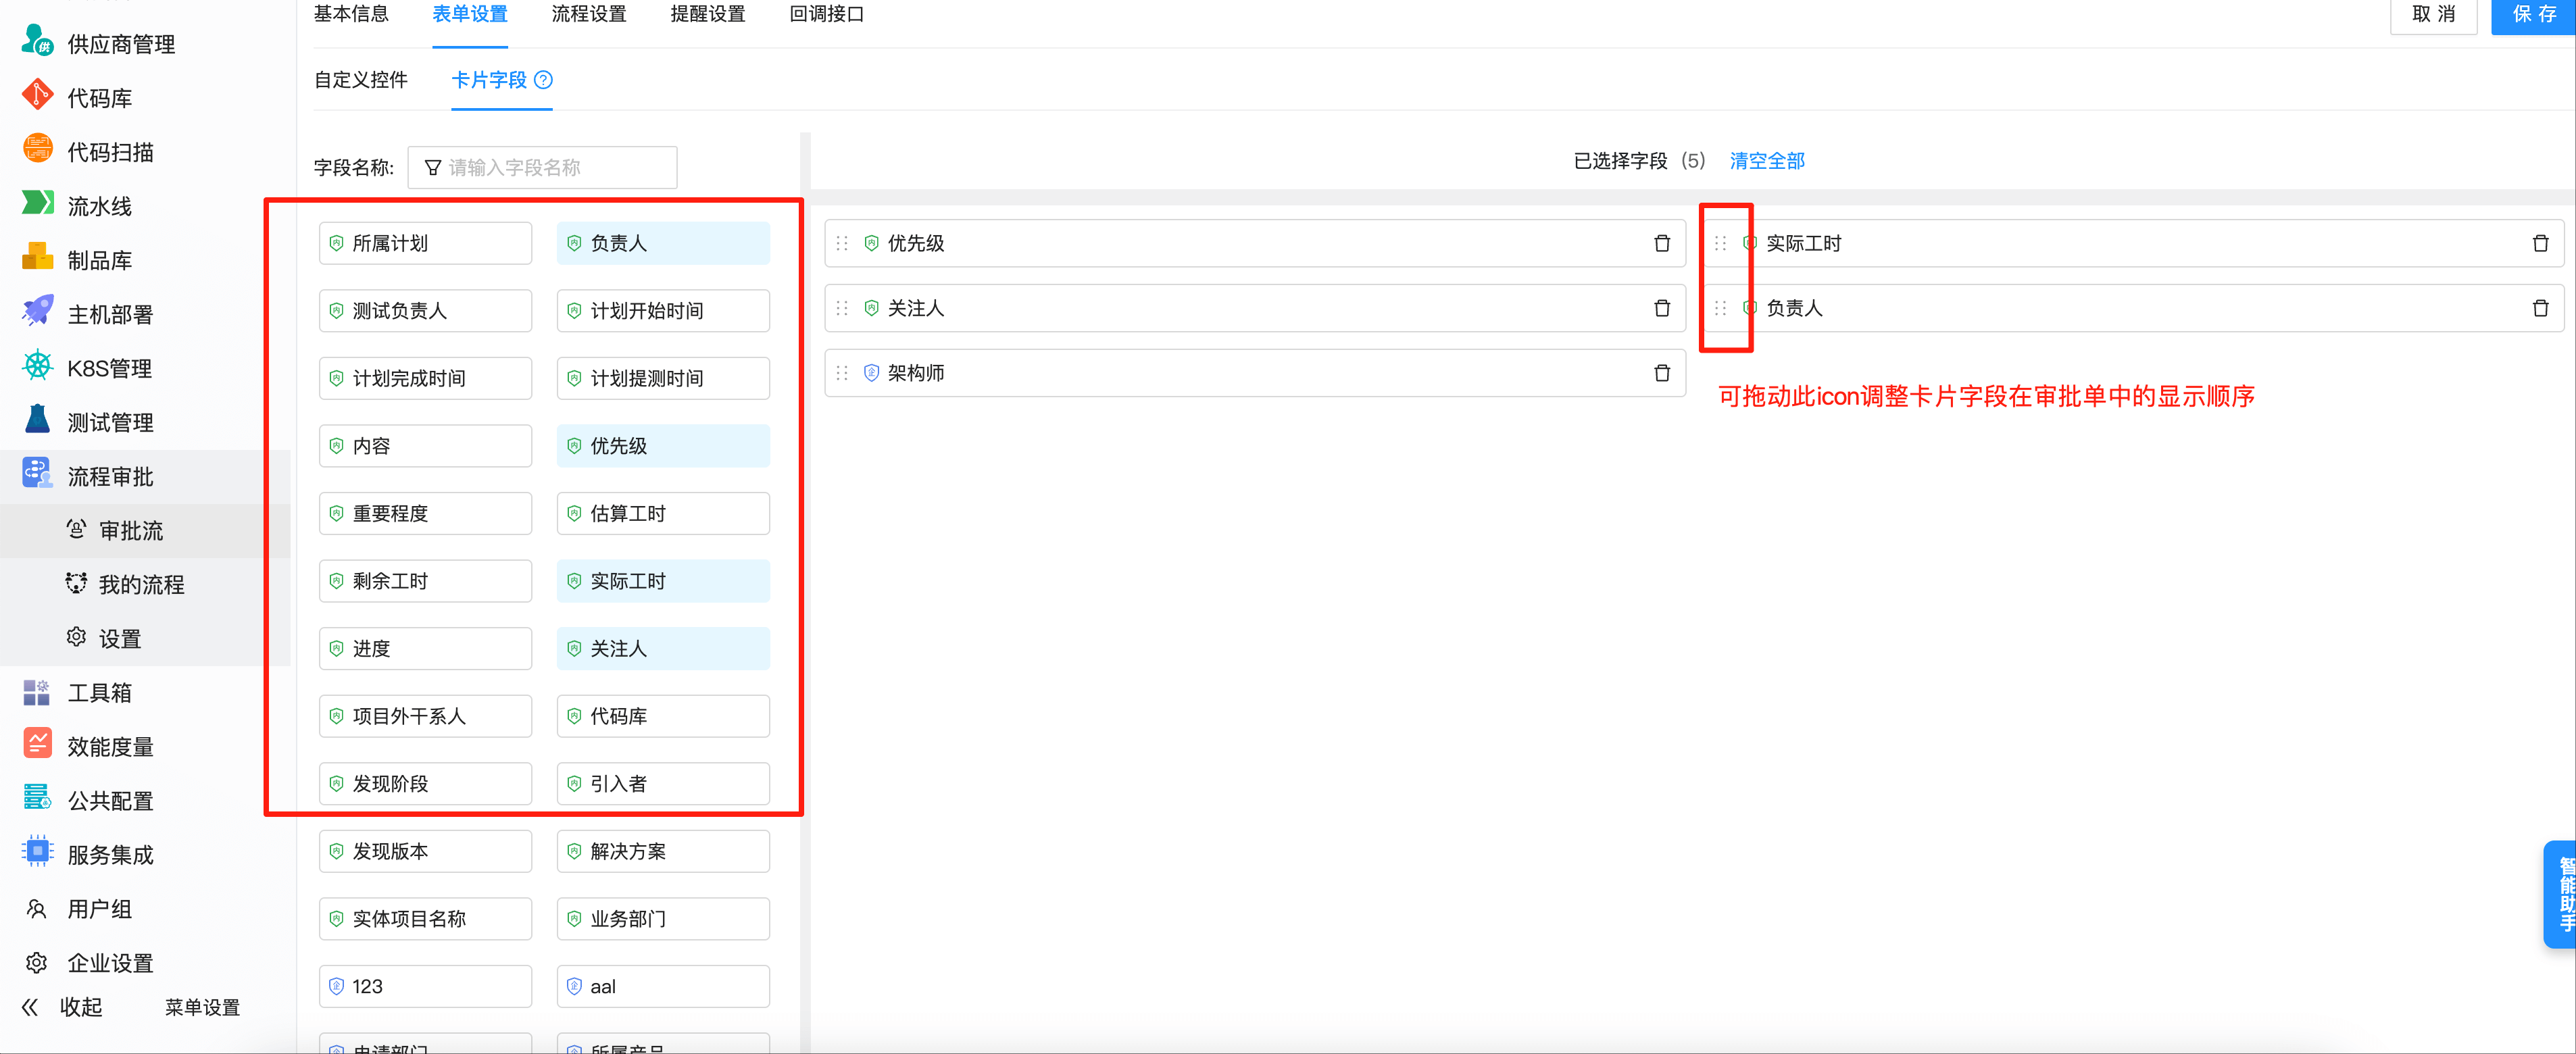This screenshot has height=1054, width=2576.
Task: Open 我的流程 submenu item
Action: (x=141, y=584)
